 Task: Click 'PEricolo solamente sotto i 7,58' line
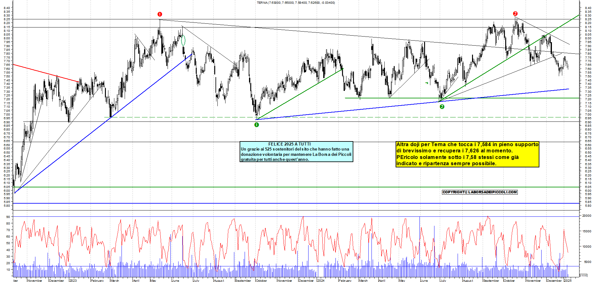[x=458, y=157]
